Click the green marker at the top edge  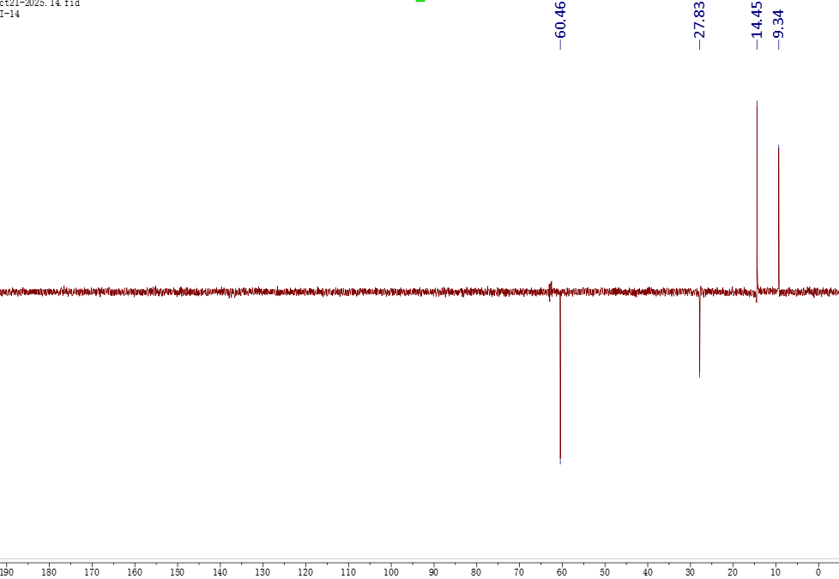tap(420, 1)
